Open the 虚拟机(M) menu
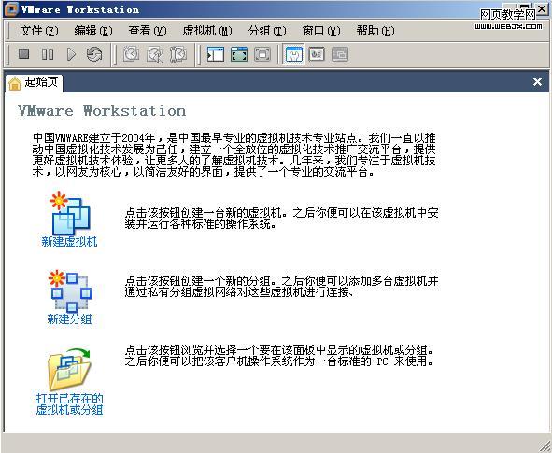 pyautogui.click(x=207, y=31)
